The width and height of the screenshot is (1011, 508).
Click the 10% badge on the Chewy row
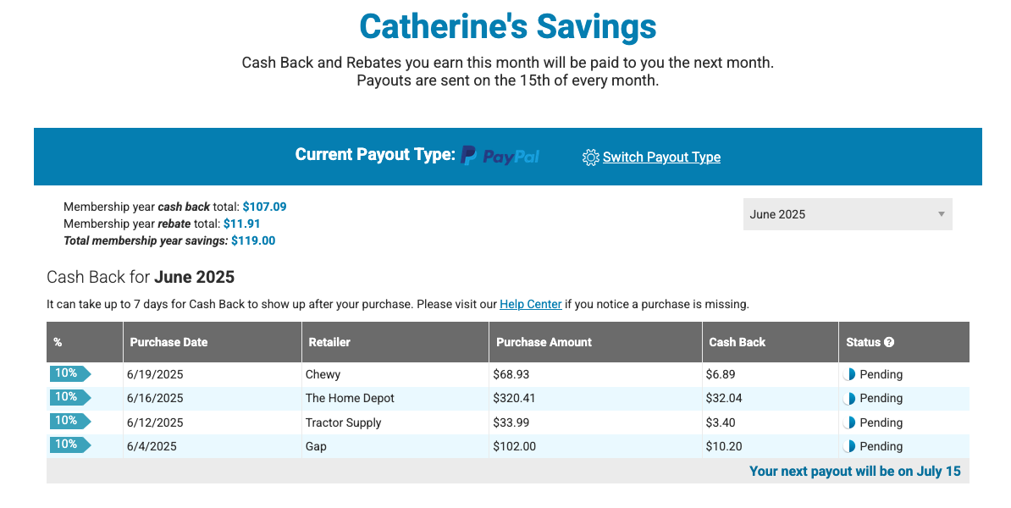click(x=69, y=373)
